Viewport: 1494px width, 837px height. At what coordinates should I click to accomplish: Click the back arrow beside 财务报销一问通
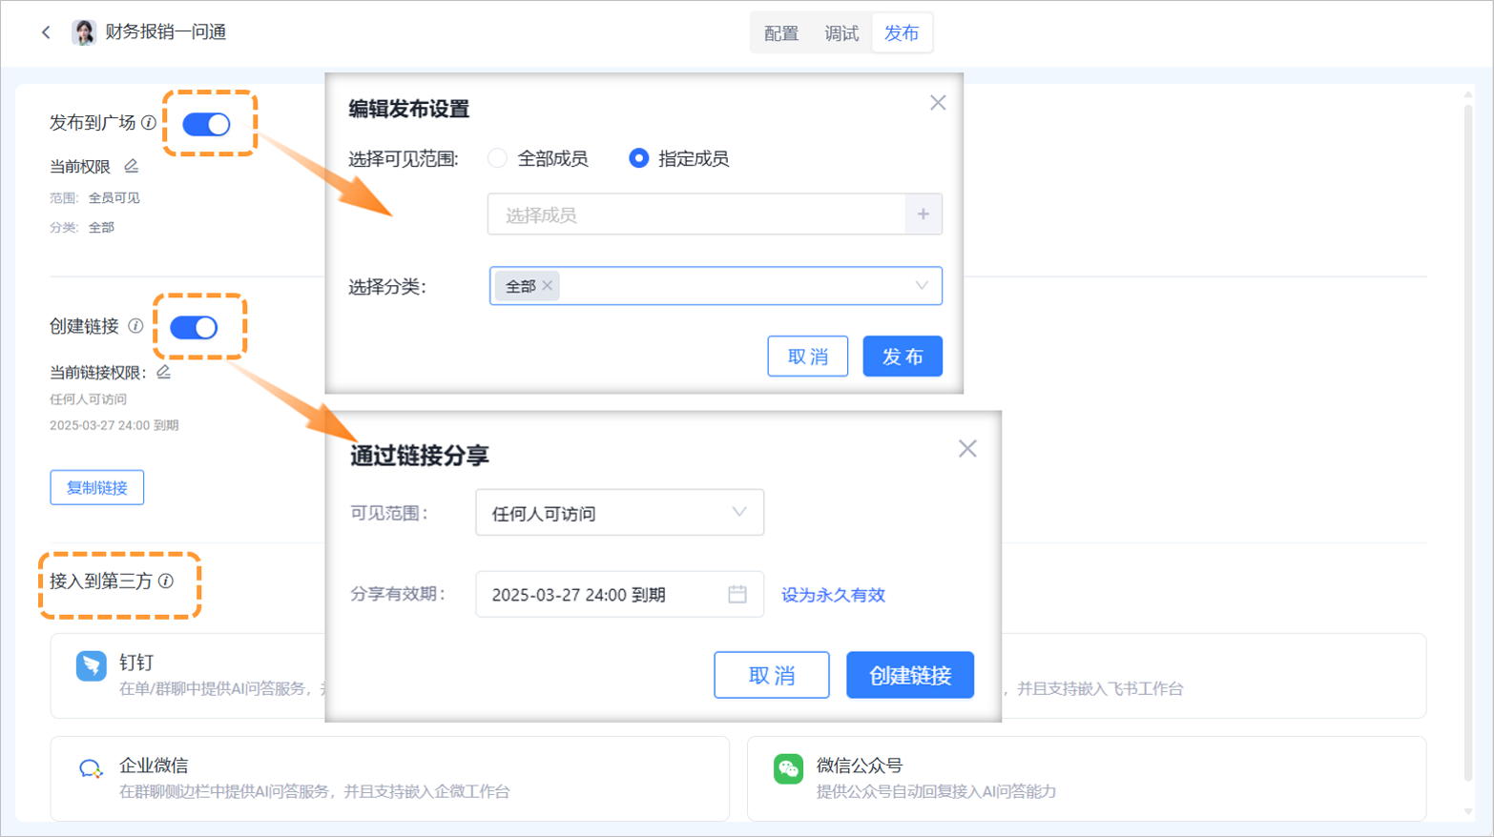[46, 32]
